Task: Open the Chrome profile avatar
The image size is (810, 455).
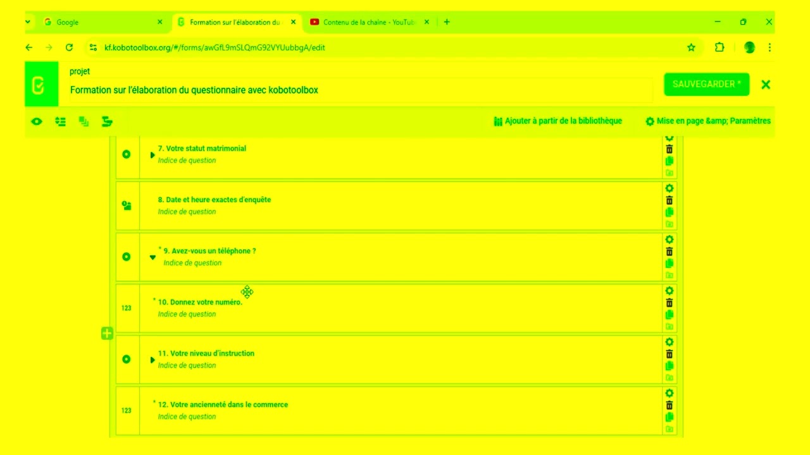Action: tap(749, 47)
